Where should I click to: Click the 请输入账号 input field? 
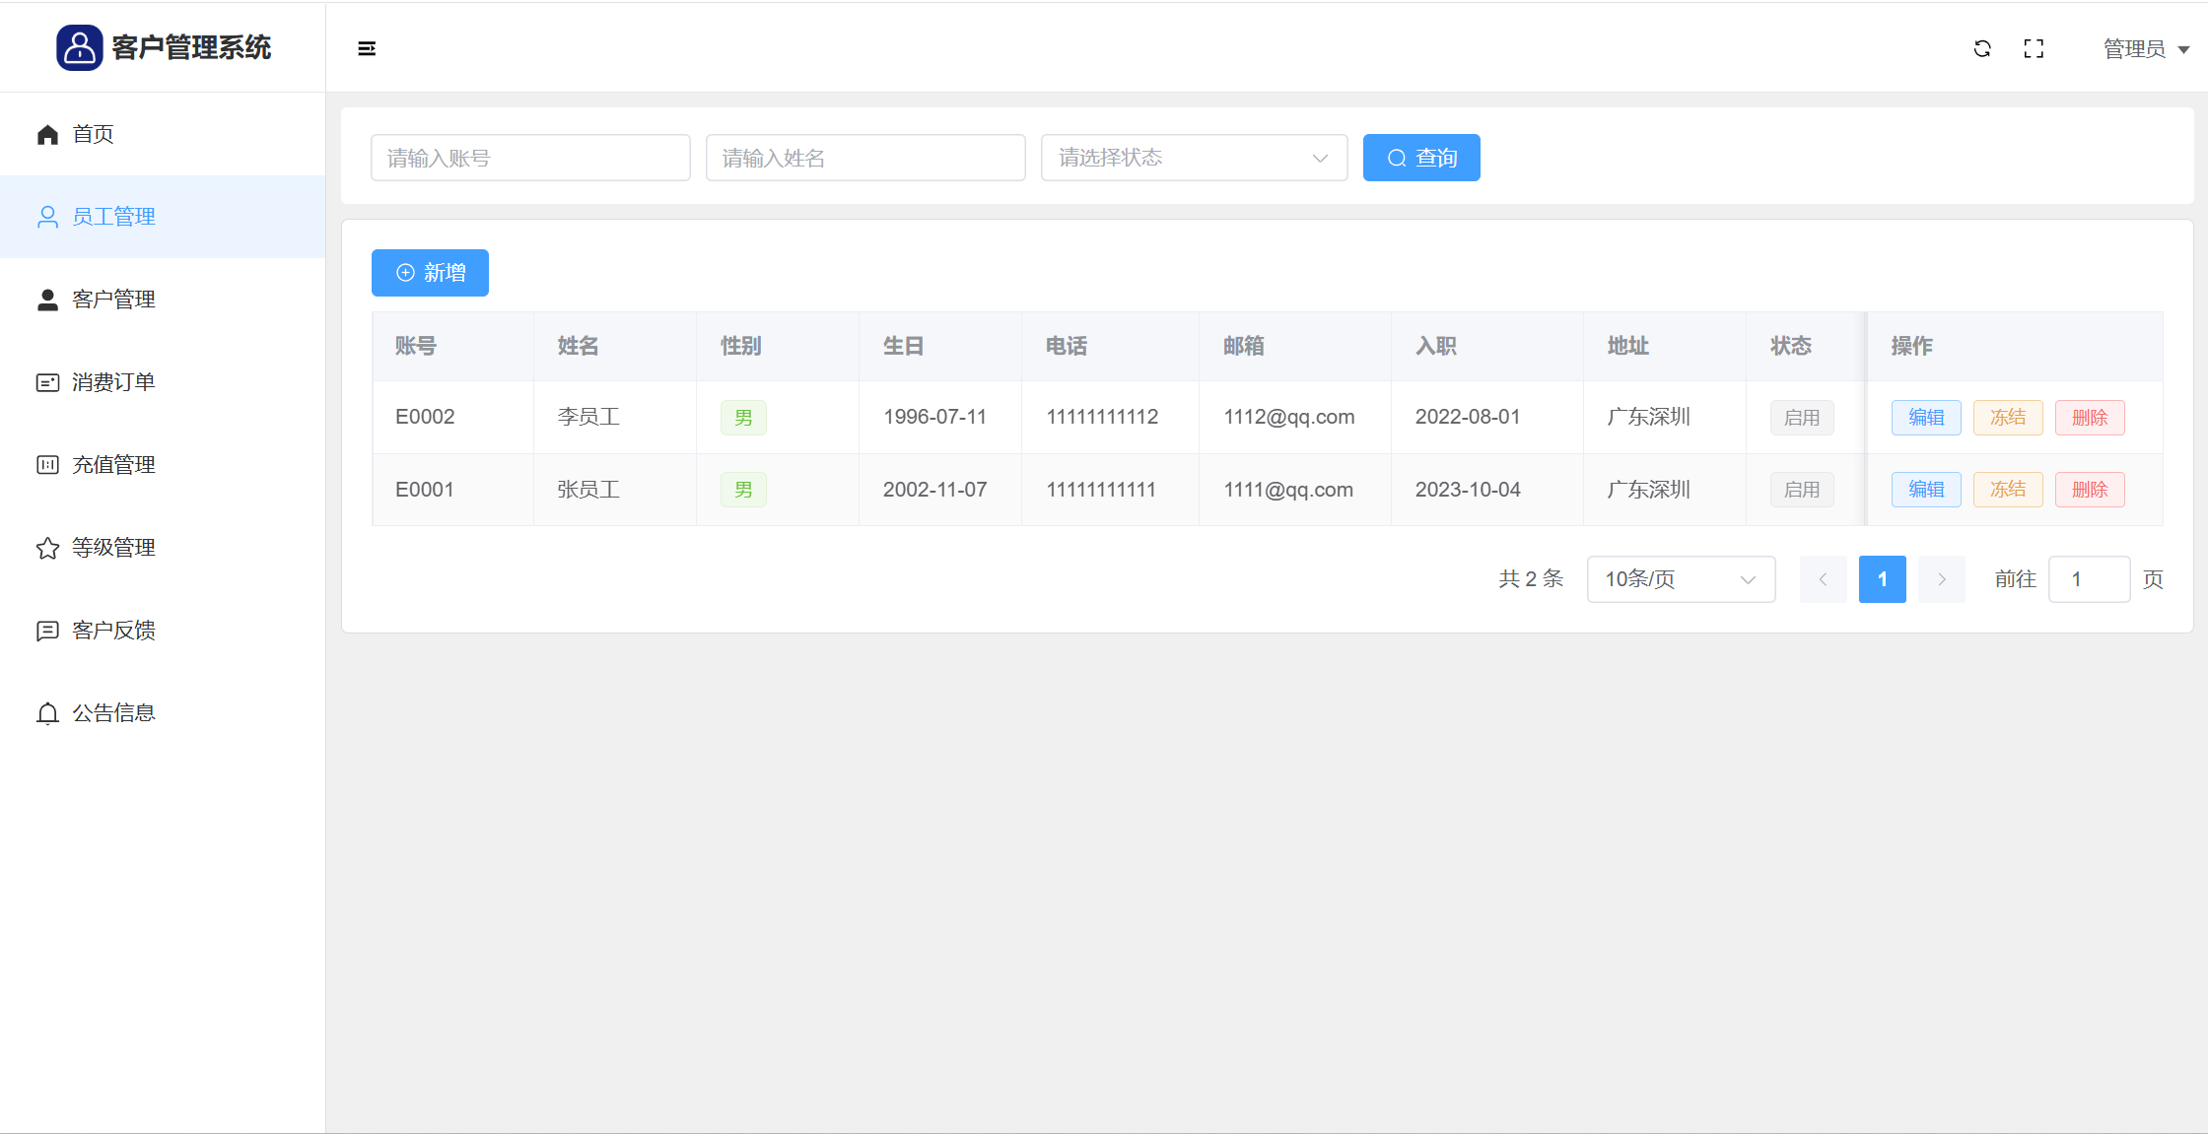click(x=530, y=158)
